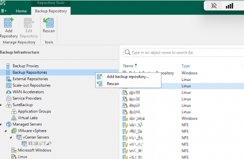Open the main application menu hamburger button
Viewport: 244px width, 159px height.
(x=4, y=11)
